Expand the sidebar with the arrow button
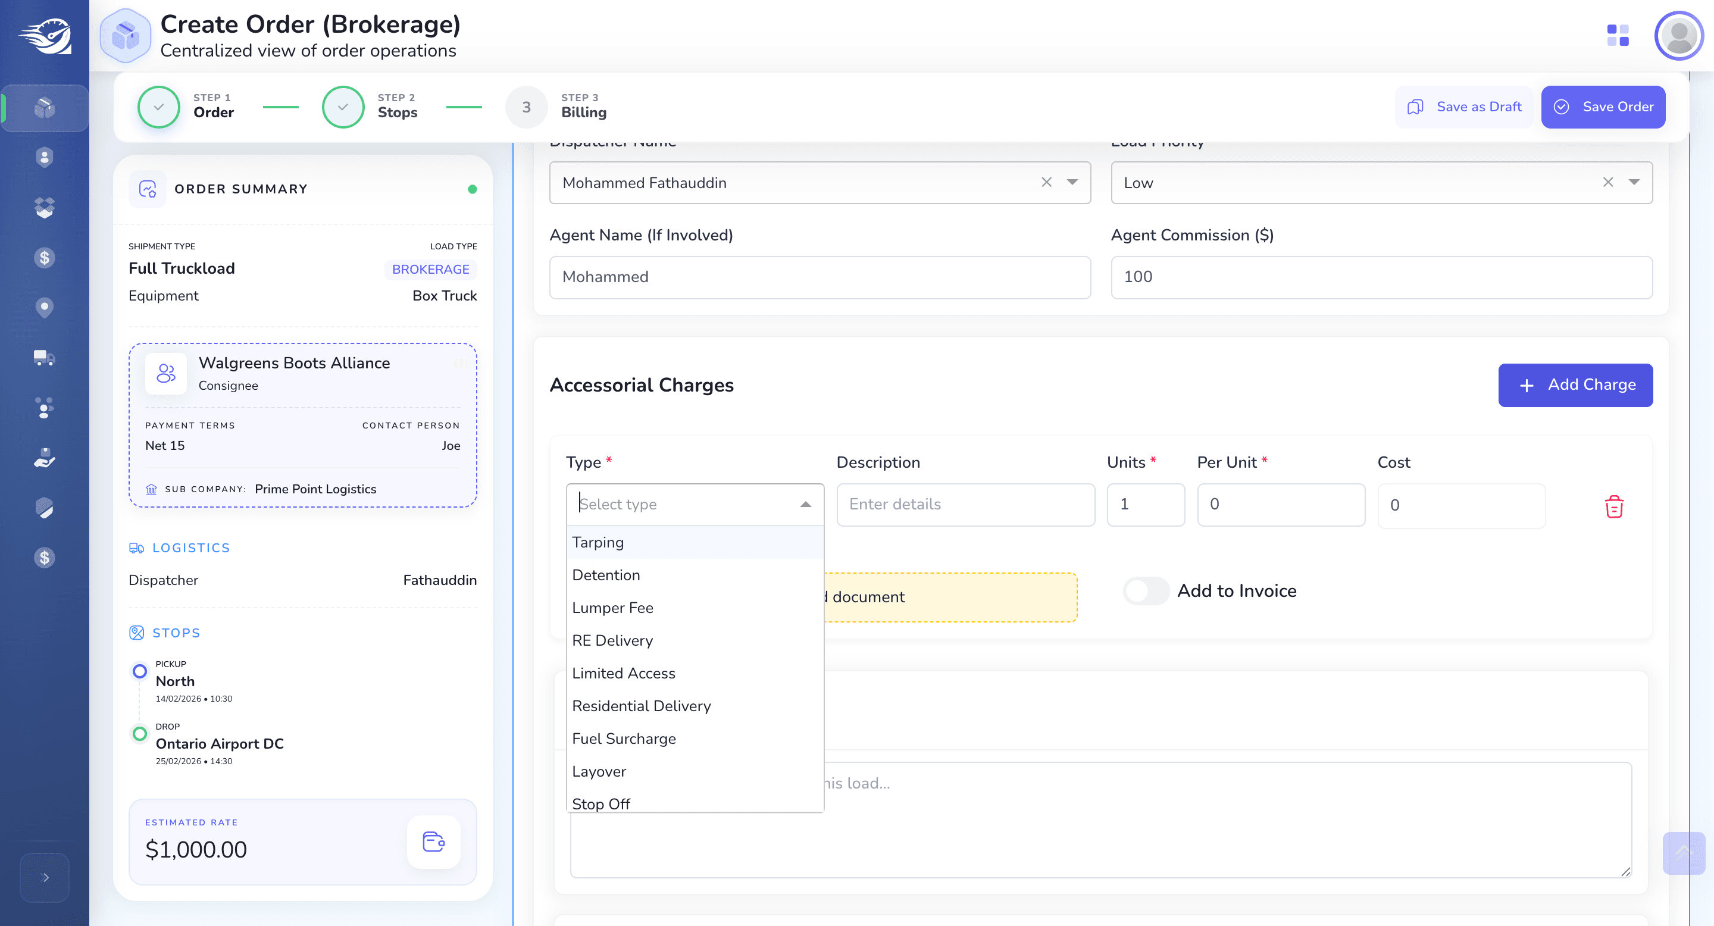 (x=45, y=877)
